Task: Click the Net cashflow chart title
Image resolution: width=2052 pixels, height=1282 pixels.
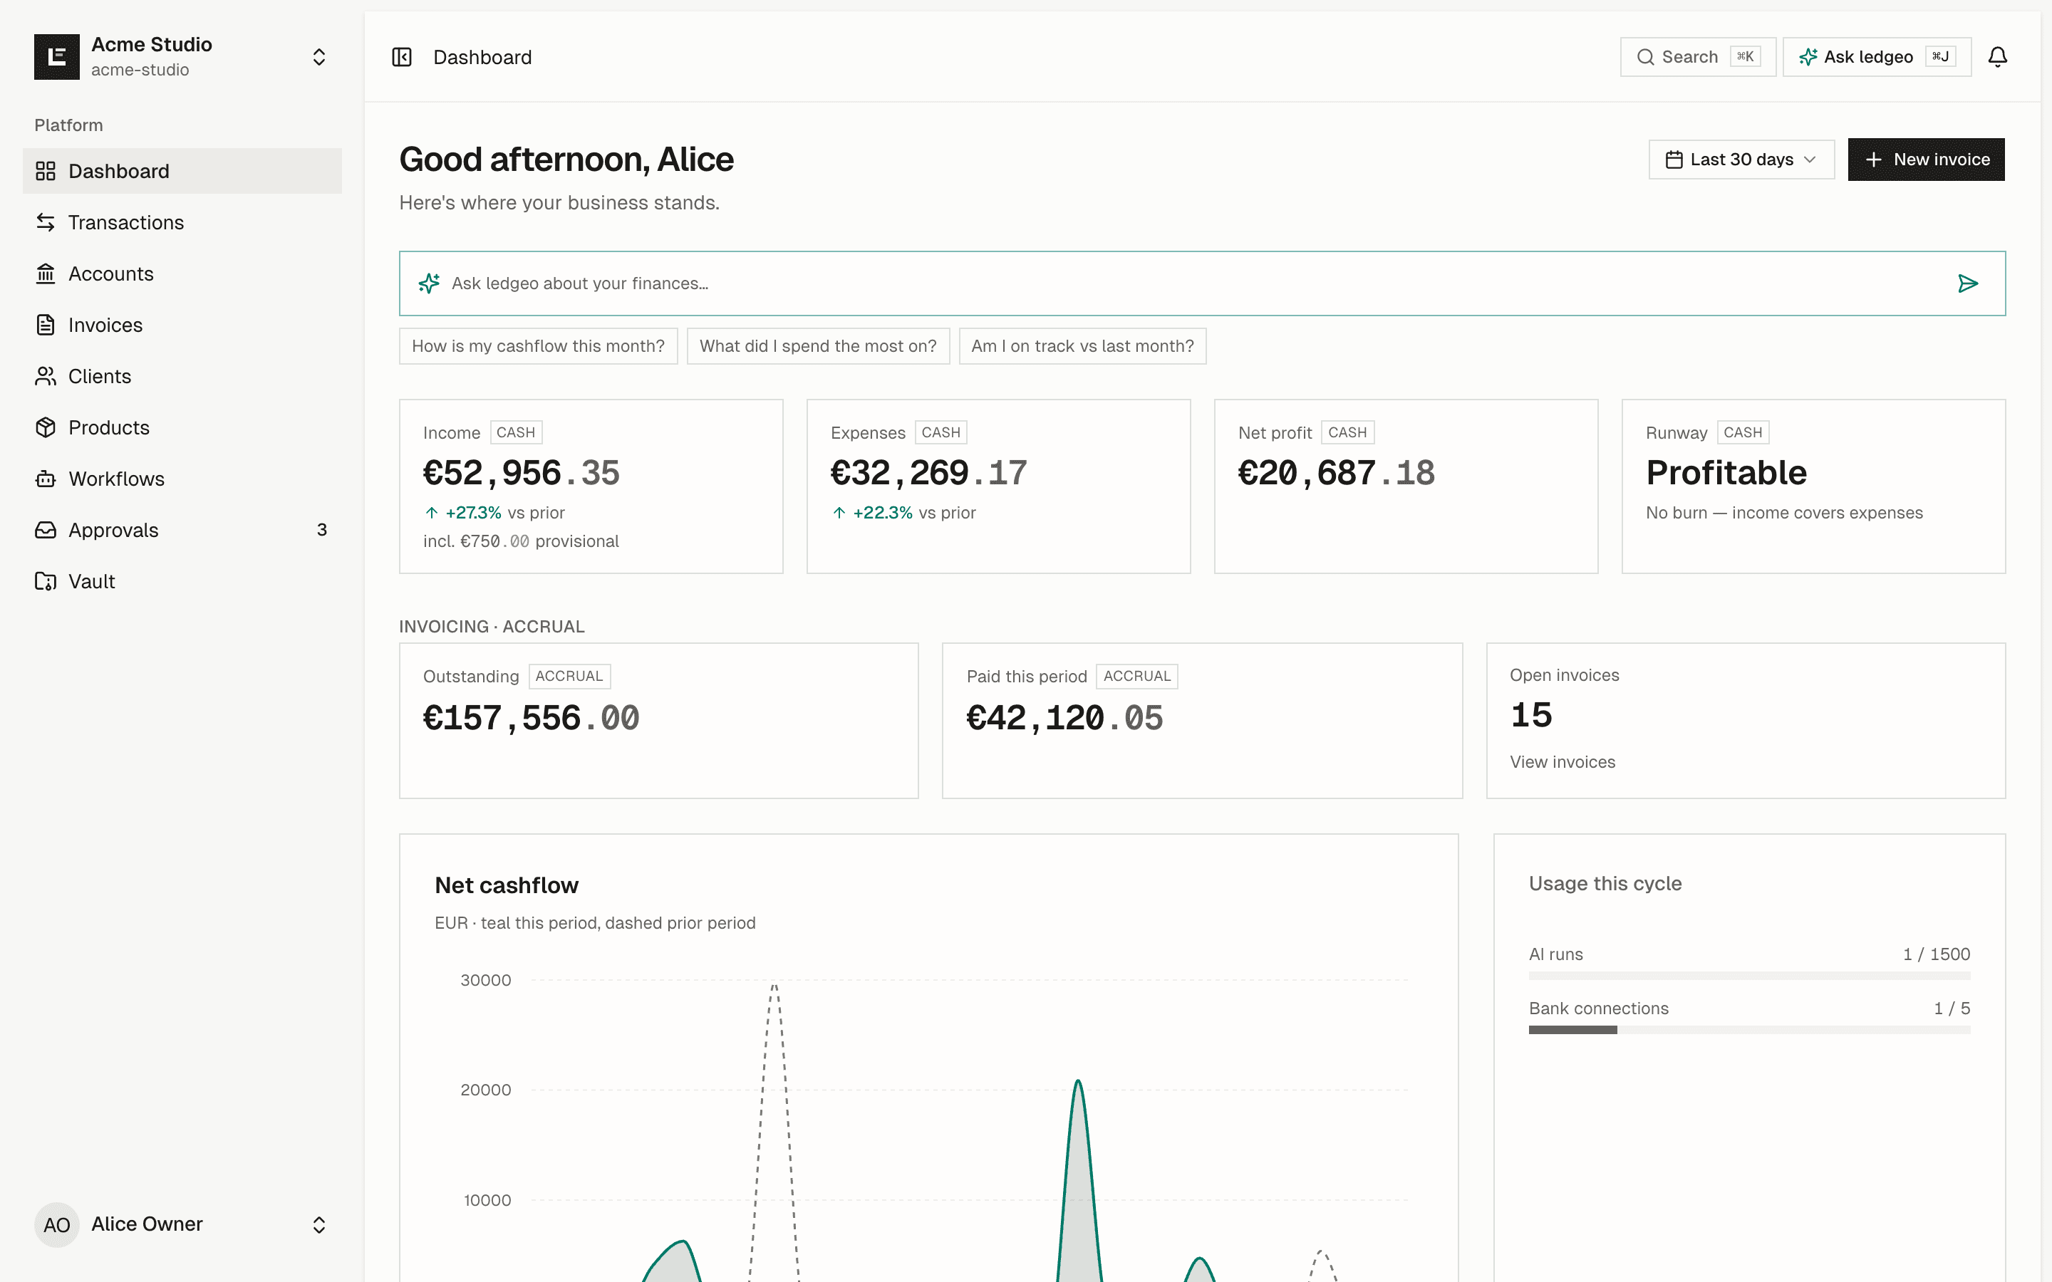Action: (506, 885)
